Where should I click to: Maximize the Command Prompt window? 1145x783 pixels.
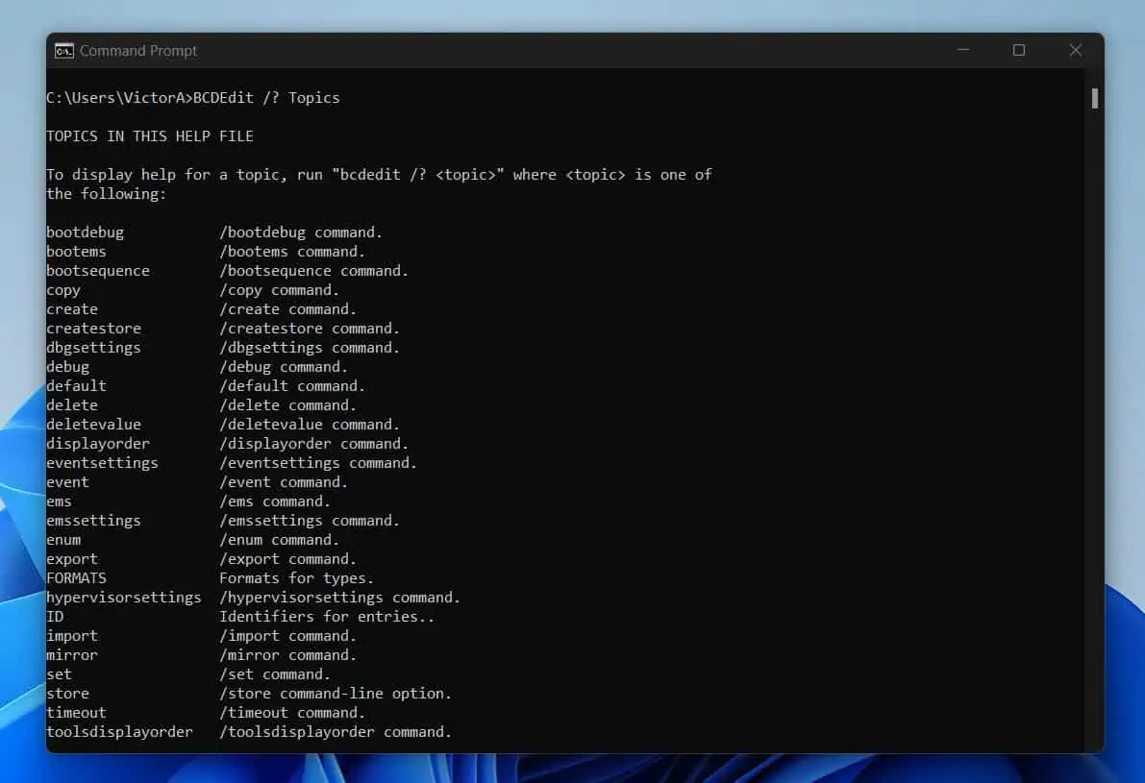[1019, 50]
